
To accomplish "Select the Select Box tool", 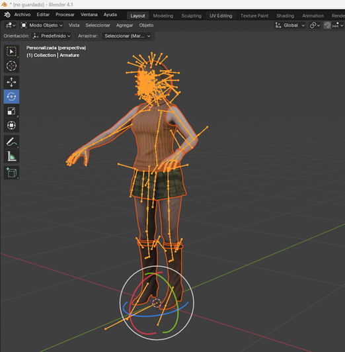I will tap(11, 52).
